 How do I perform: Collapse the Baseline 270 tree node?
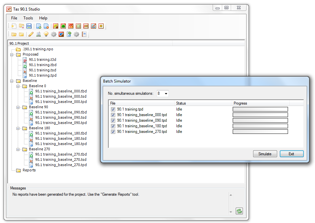[18, 149]
